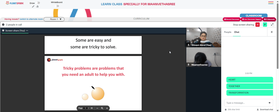
Task: Download the chat transcript
Action: [x=265, y=109]
